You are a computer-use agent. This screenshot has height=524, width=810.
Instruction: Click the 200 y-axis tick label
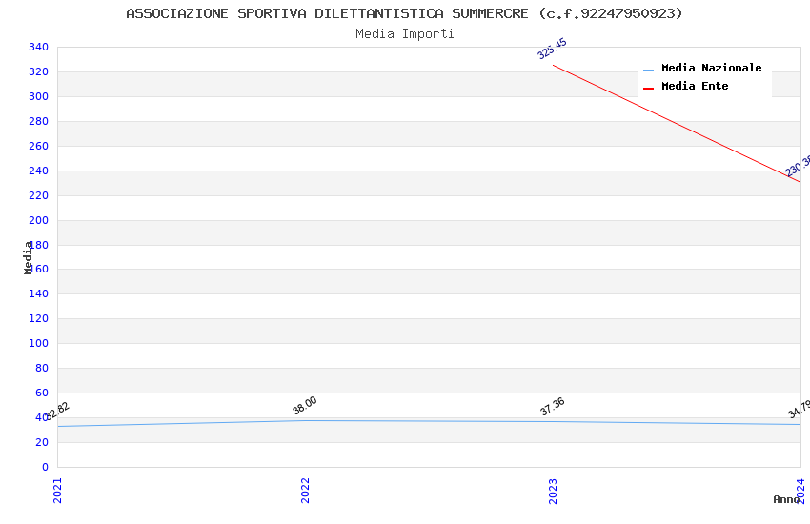38,220
